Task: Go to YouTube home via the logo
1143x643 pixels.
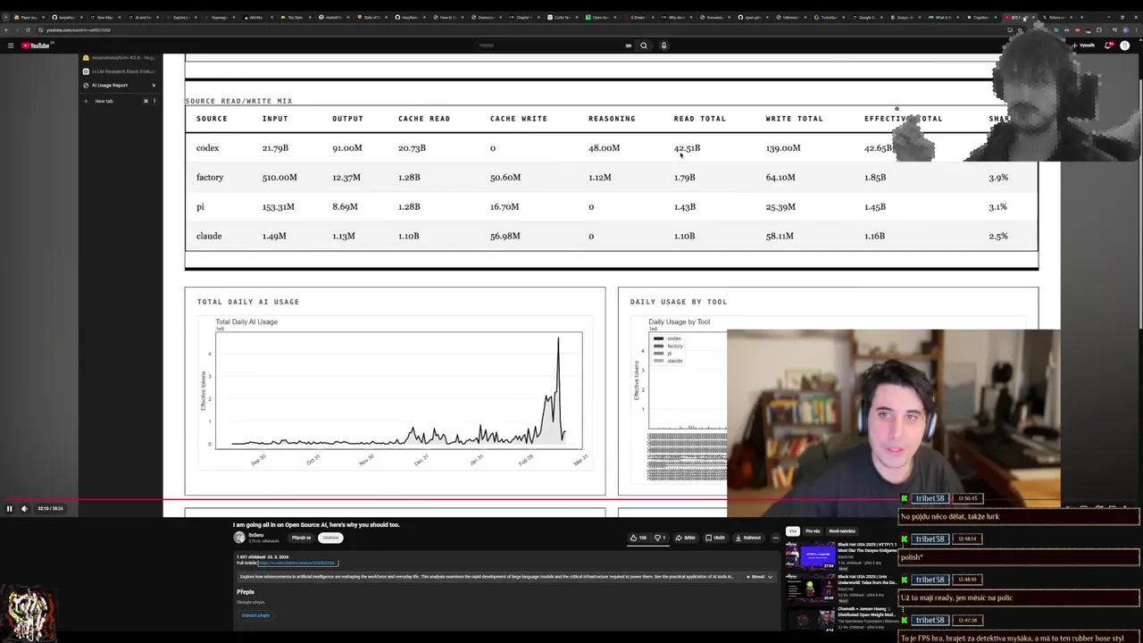Action: (37, 46)
